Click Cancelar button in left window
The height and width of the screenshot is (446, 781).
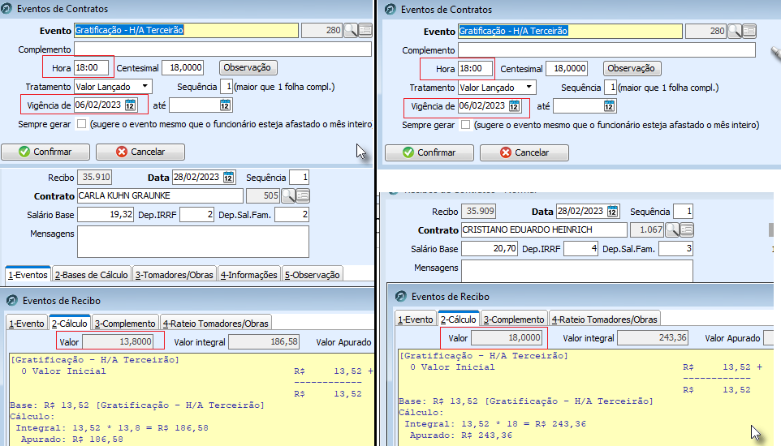[140, 152]
